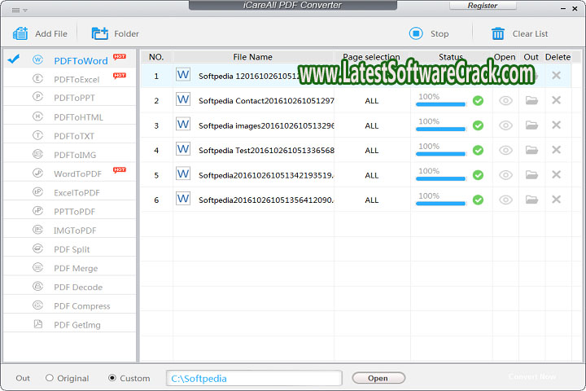
Task: Click the Open path button
Action: coord(378,378)
